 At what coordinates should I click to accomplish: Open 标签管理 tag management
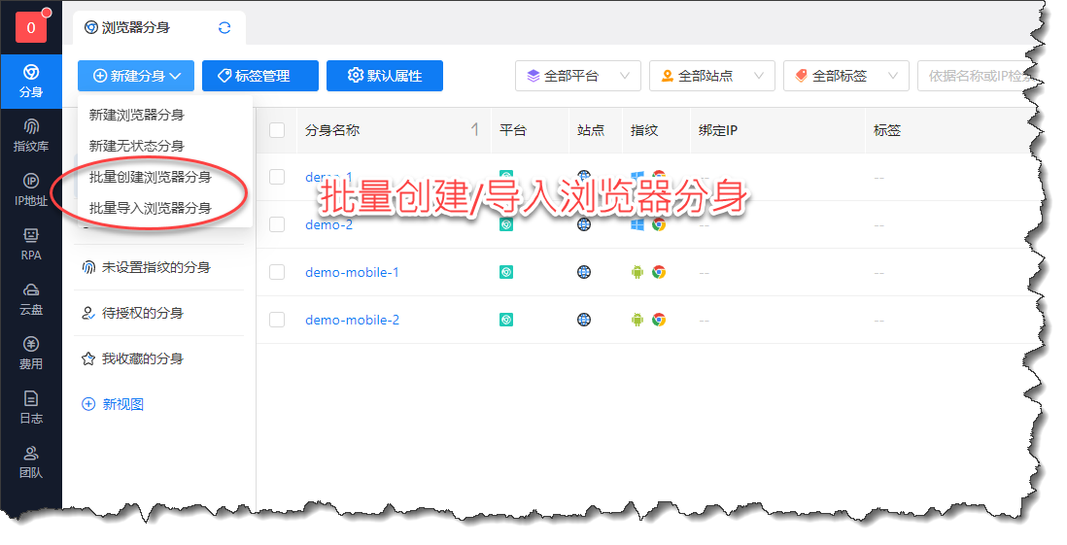(x=259, y=76)
